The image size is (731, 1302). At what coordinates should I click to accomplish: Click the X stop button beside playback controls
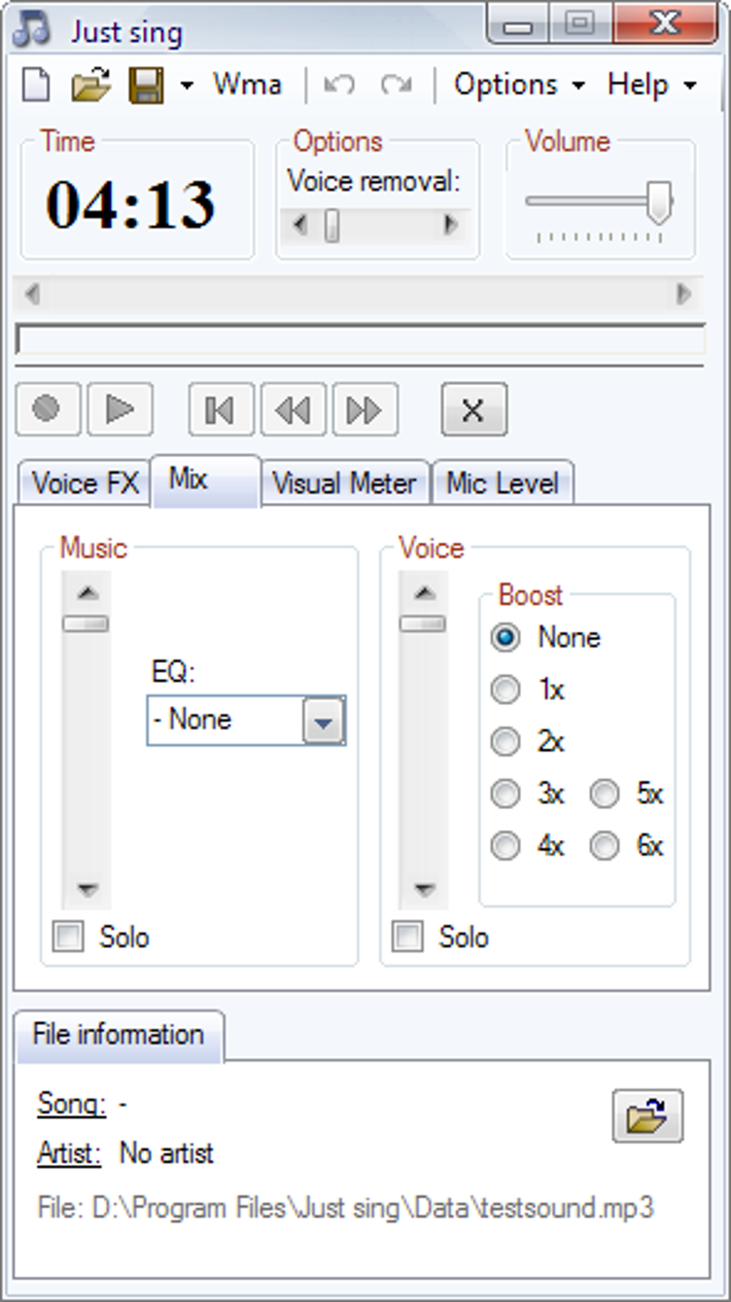point(474,410)
